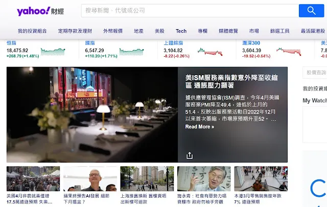Click the Read More link

pos(200,127)
